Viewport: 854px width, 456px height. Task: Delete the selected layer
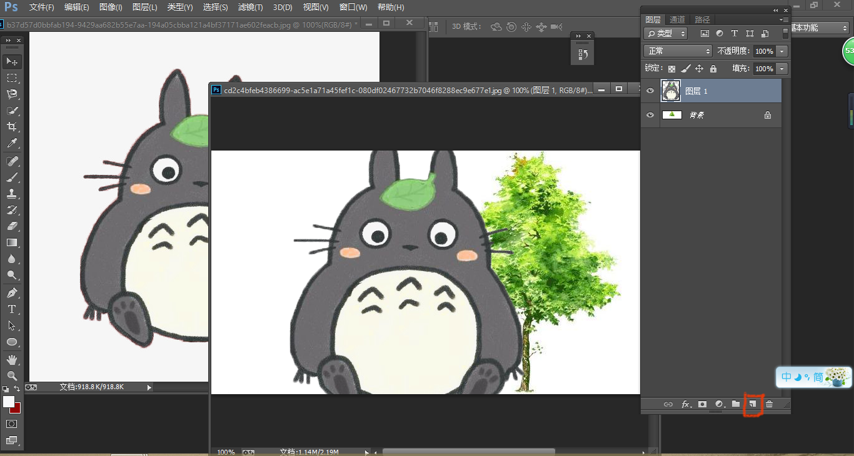770,404
